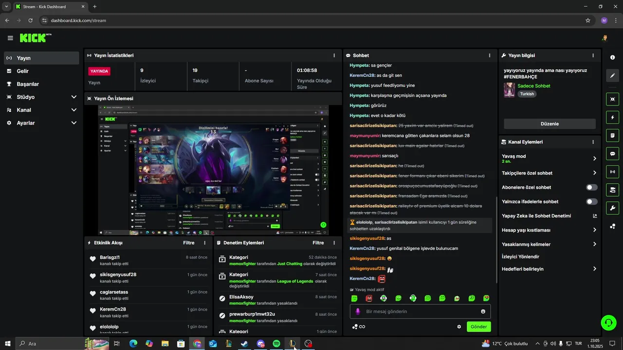The width and height of the screenshot is (623, 350).
Task: Open a new browser tab
Action: pos(94,7)
